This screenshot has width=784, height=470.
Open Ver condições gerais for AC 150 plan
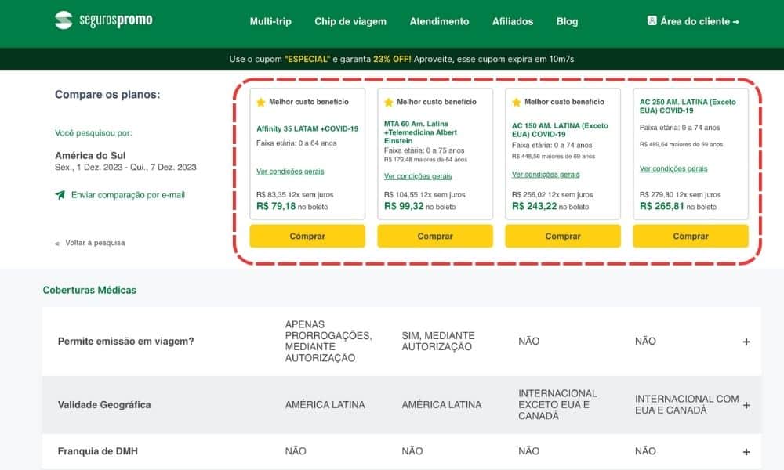pyautogui.click(x=546, y=175)
